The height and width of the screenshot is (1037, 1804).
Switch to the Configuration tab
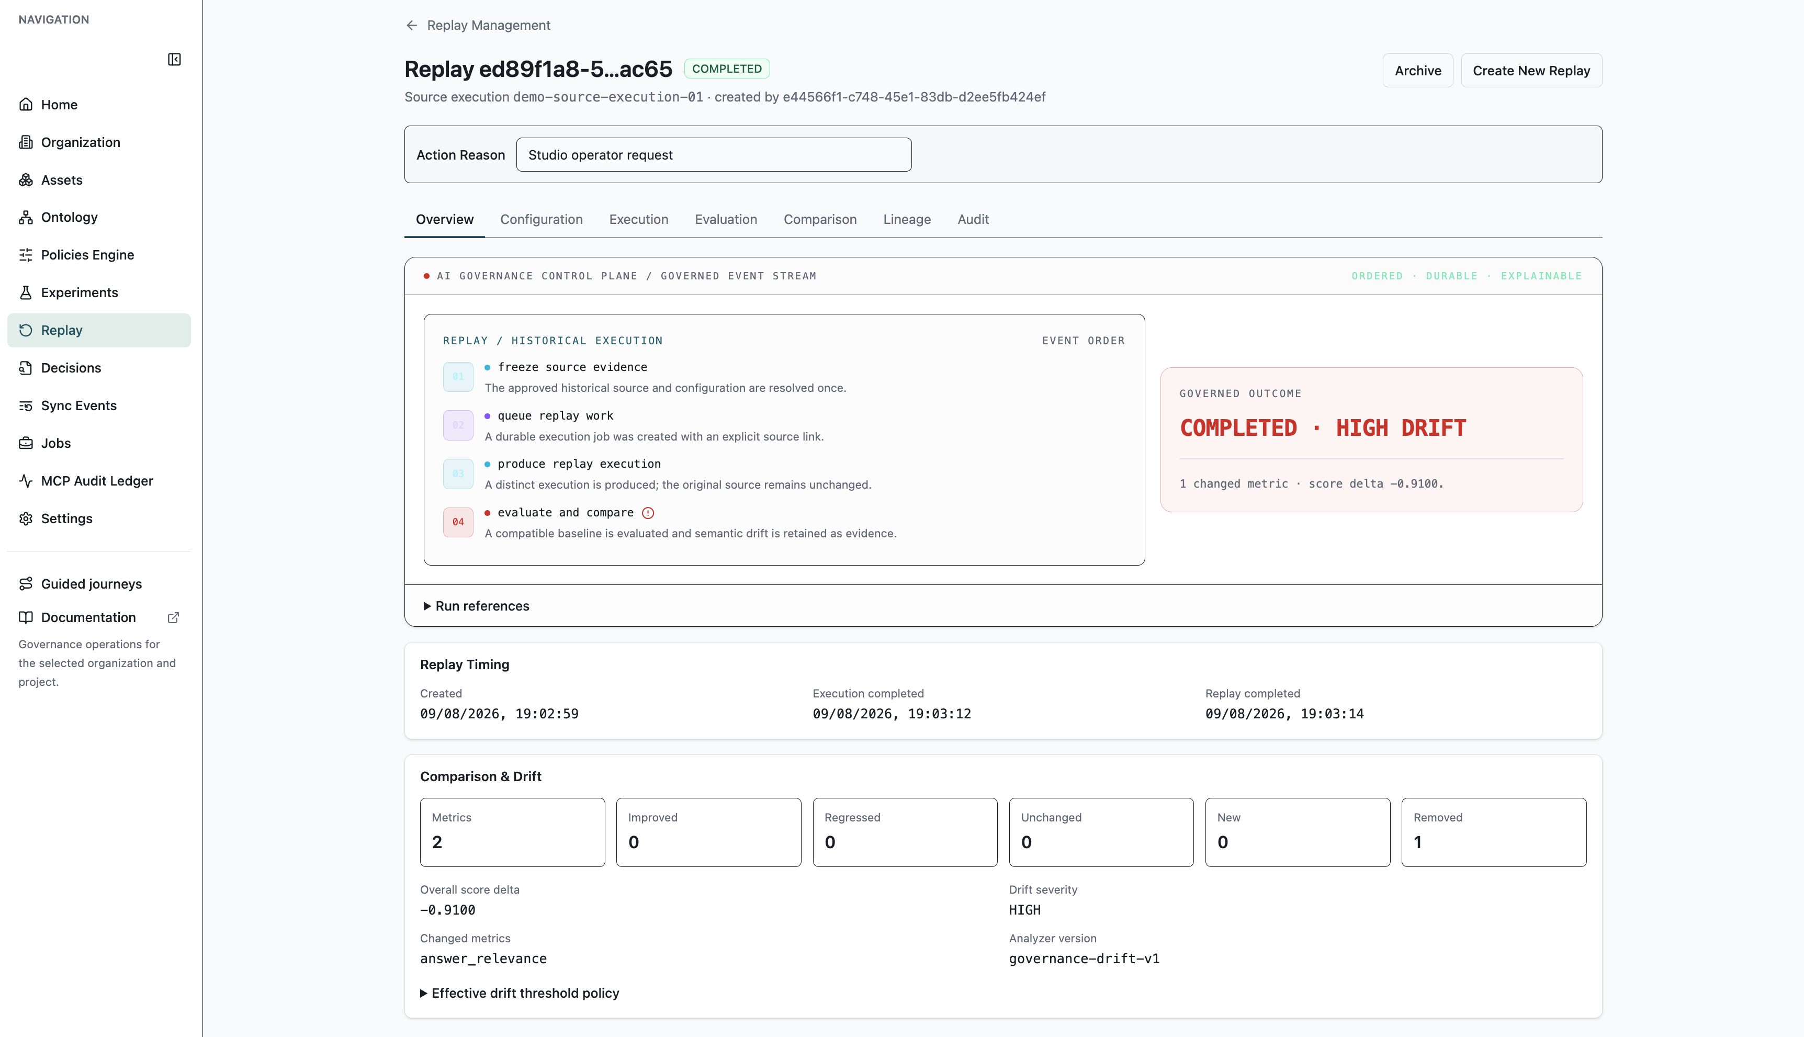[542, 219]
